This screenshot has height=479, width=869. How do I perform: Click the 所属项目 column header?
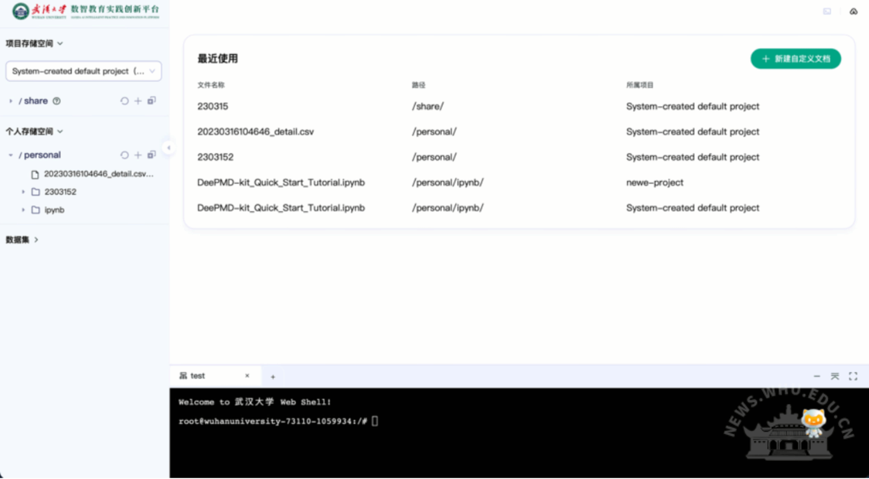click(639, 85)
